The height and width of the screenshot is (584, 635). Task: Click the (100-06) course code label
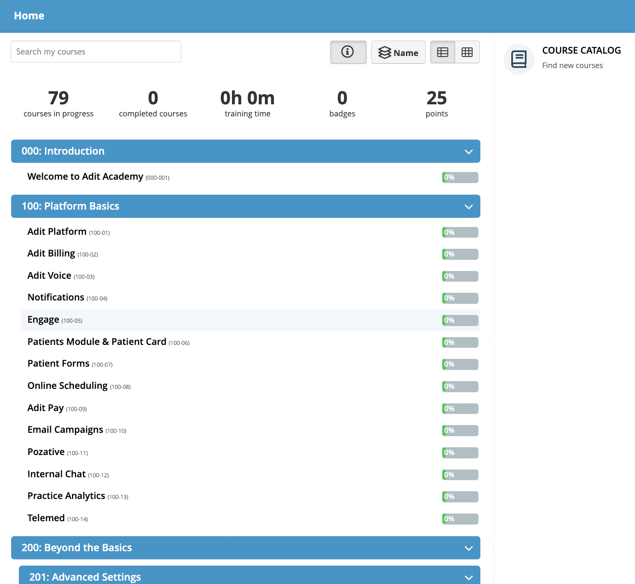pos(179,343)
